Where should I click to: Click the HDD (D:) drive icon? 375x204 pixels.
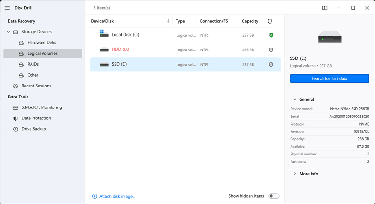[104, 50]
